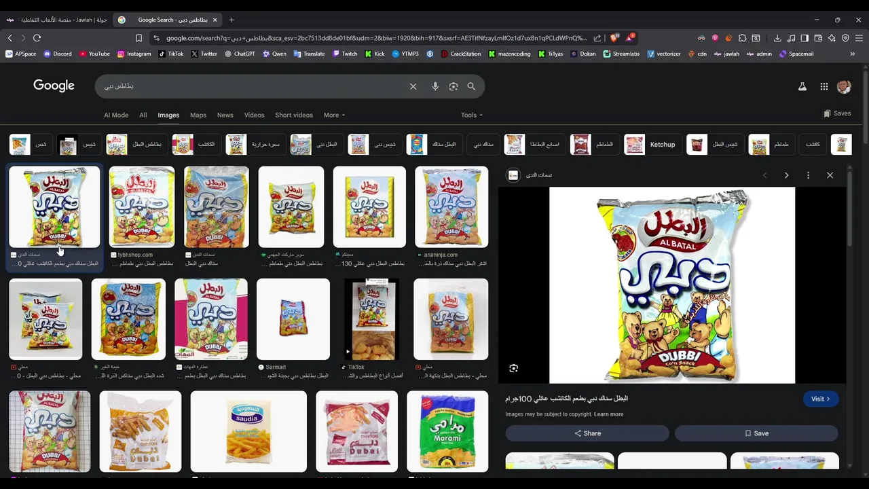Open the Streamlabs bookmark
This screenshot has width=869, height=489.
(x=621, y=54)
